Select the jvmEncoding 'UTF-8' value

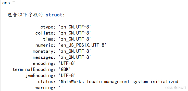click(x=67, y=76)
